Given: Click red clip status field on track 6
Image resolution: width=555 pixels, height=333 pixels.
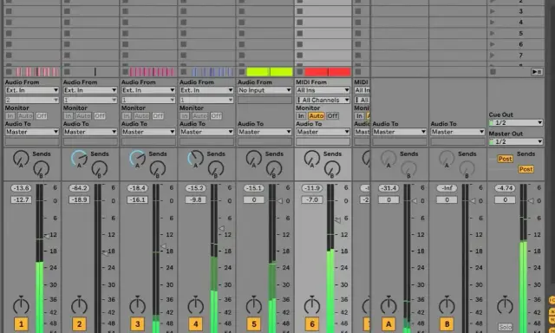Looking at the screenshot, I should [x=328, y=72].
